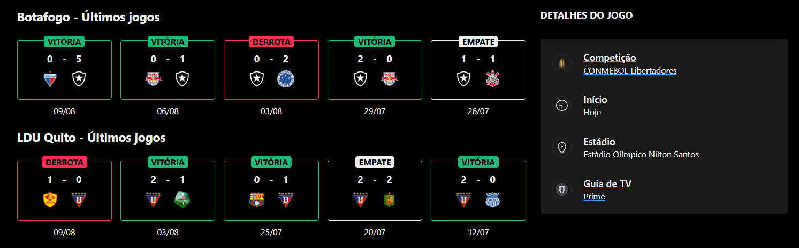Click the Fortaleza crest in the 09/08 match
The width and height of the screenshot is (799, 248).
50,79
